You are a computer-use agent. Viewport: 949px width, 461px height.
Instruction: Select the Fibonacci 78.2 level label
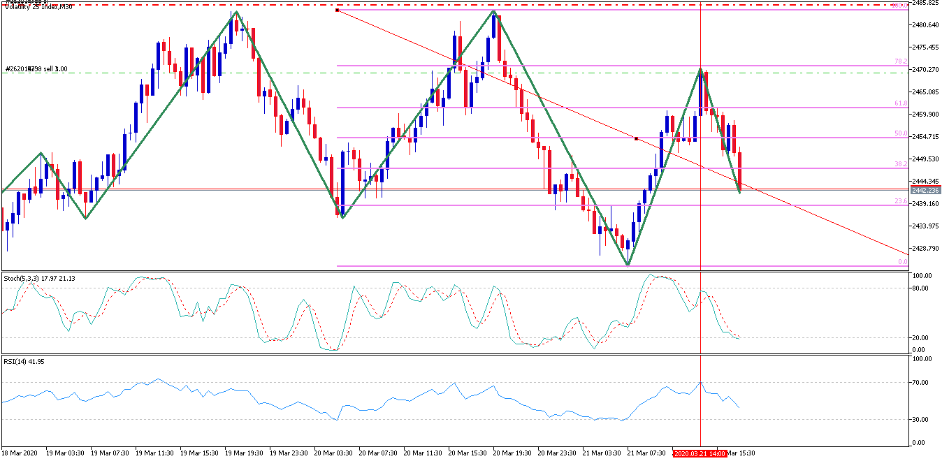901,61
